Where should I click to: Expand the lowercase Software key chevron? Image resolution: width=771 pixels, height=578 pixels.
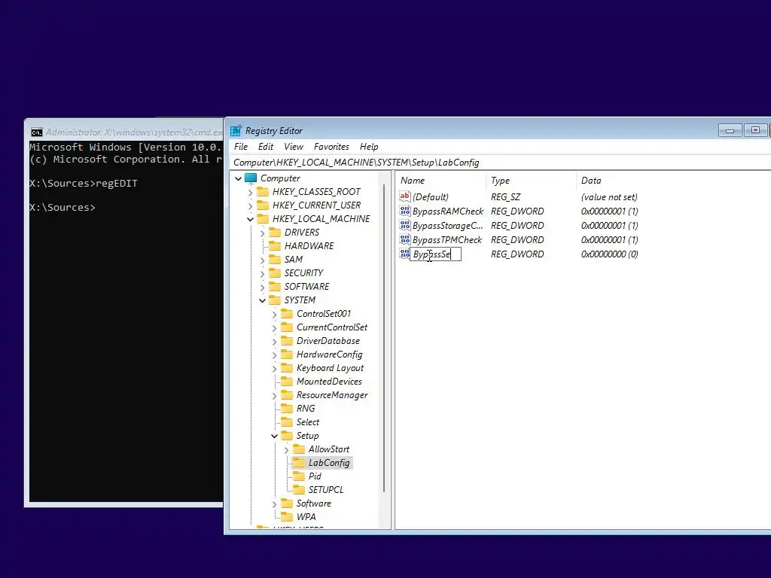click(x=274, y=504)
